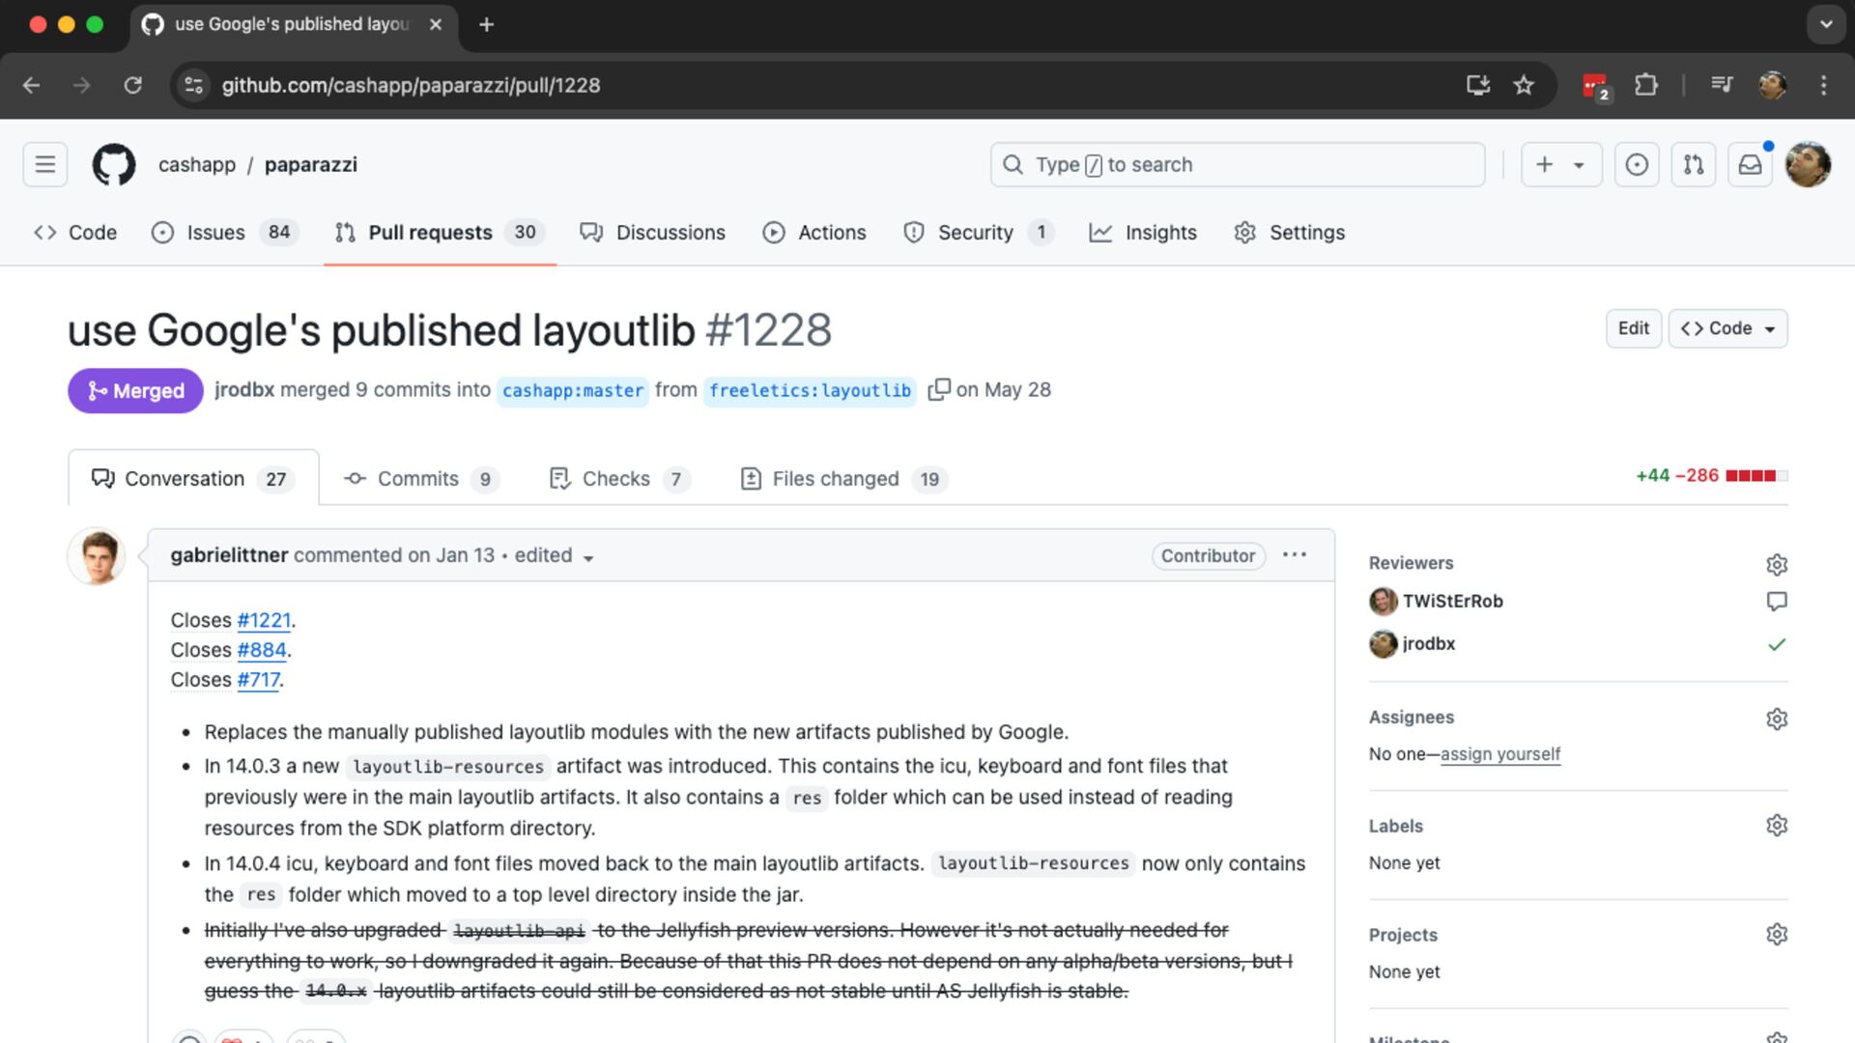Screen dimensions: 1855x1043
Task: Open jrodbx reviewer profile
Action: point(1429,644)
